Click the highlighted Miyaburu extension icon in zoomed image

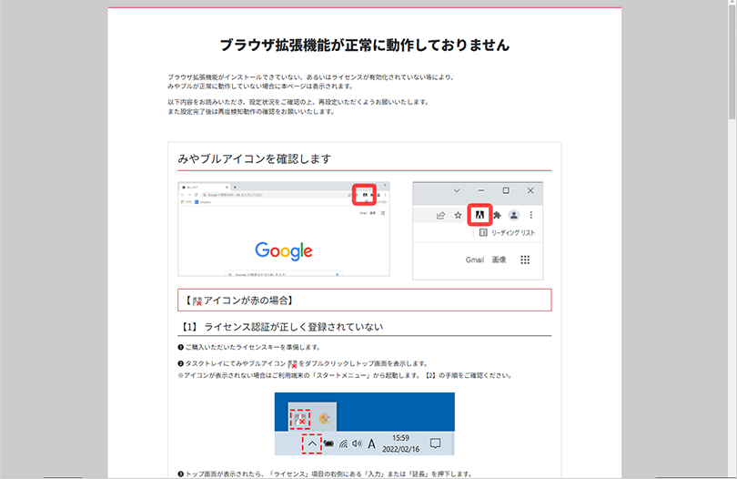(480, 215)
